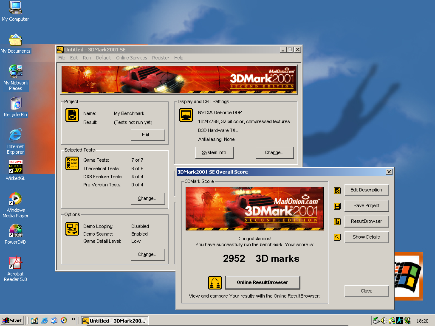The image size is (435, 326).
Task: Close the Overall Score dialog with Close button
Action: (367, 291)
